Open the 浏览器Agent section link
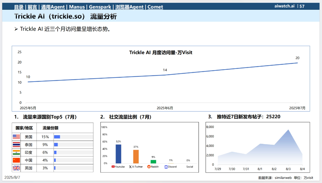This screenshot has height=183, width=322. coord(129,7)
